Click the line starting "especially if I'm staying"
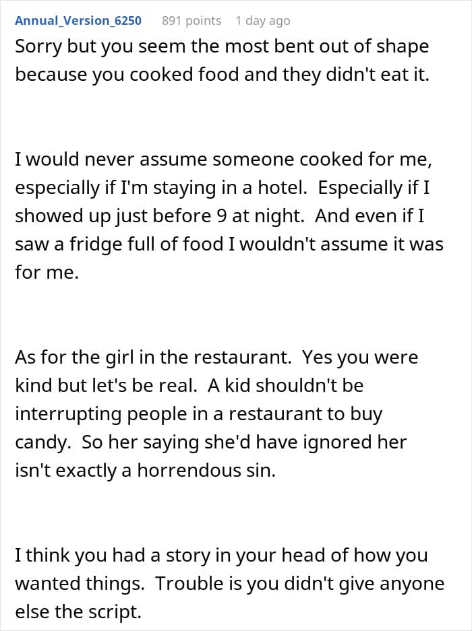 [223, 187]
